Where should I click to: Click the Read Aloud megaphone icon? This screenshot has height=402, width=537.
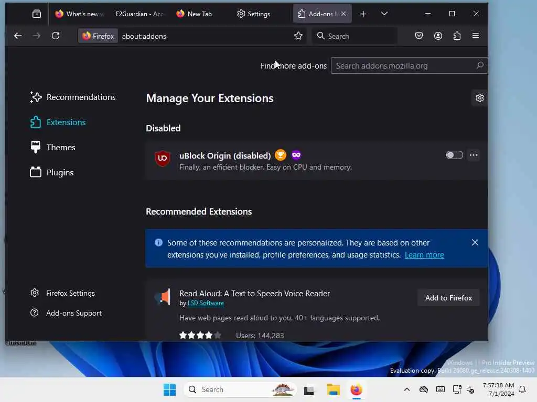pos(163,296)
